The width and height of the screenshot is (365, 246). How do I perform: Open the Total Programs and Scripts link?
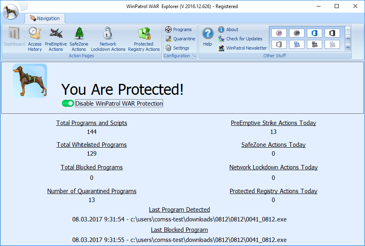point(92,123)
